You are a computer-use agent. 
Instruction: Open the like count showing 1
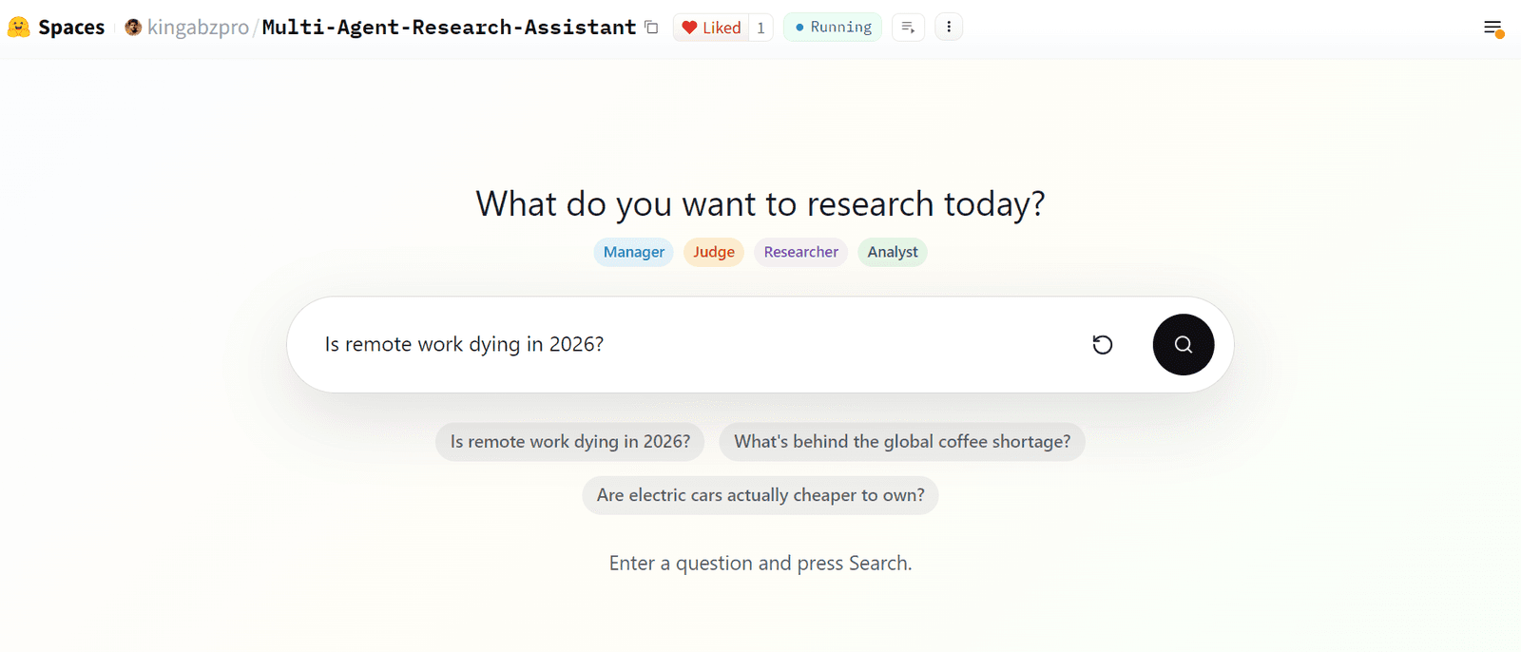coord(760,28)
